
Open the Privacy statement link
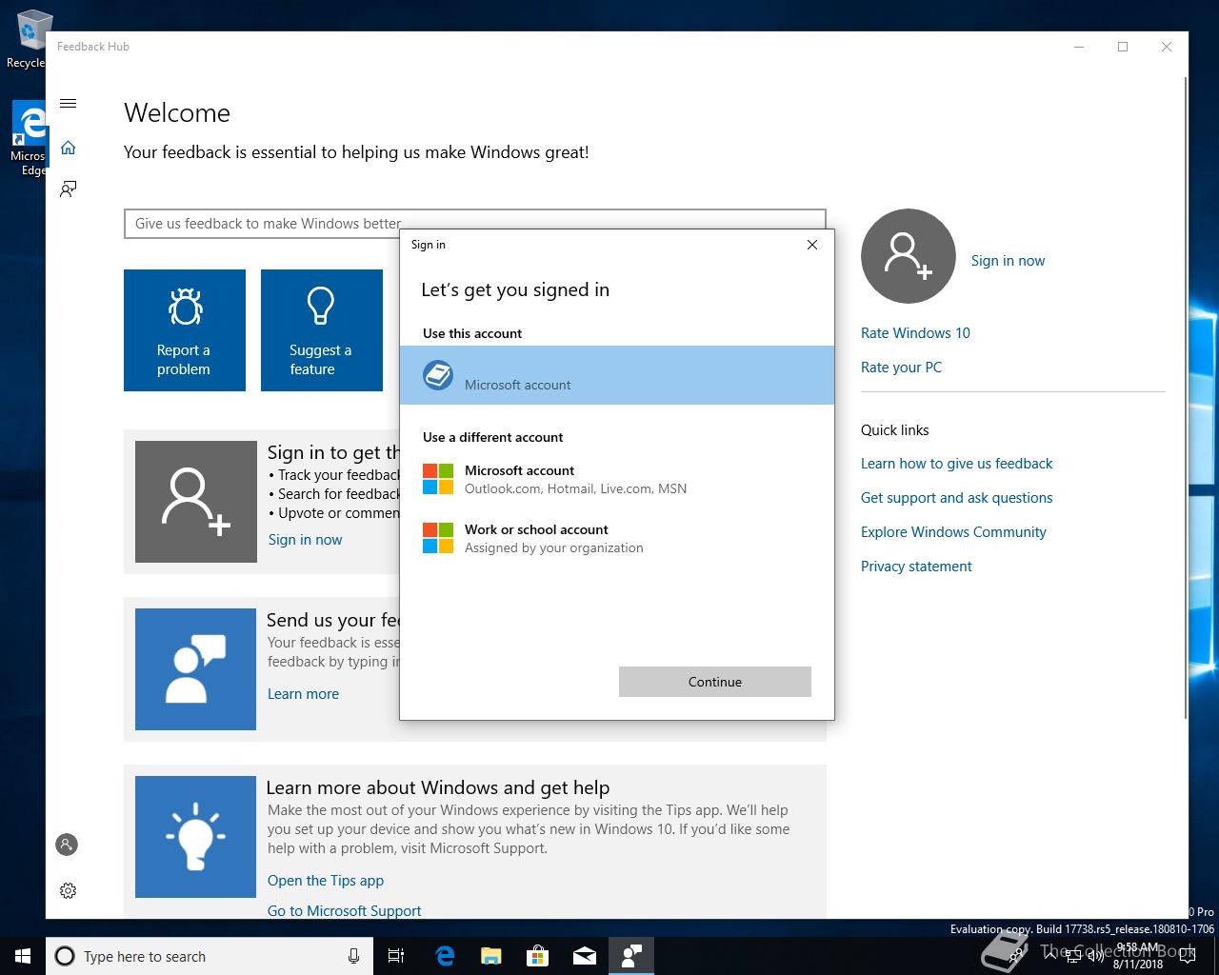pos(916,567)
